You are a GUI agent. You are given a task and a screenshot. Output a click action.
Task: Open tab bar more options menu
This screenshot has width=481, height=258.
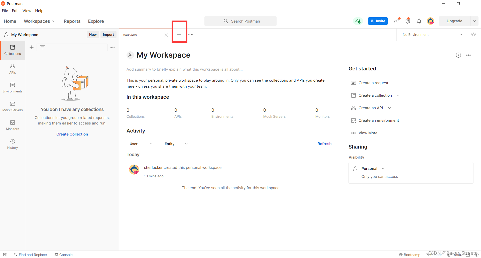click(x=190, y=35)
